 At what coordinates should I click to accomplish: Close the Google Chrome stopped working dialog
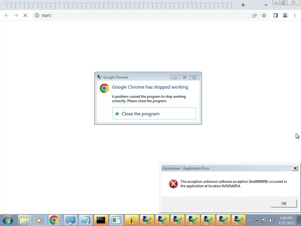coord(194,77)
